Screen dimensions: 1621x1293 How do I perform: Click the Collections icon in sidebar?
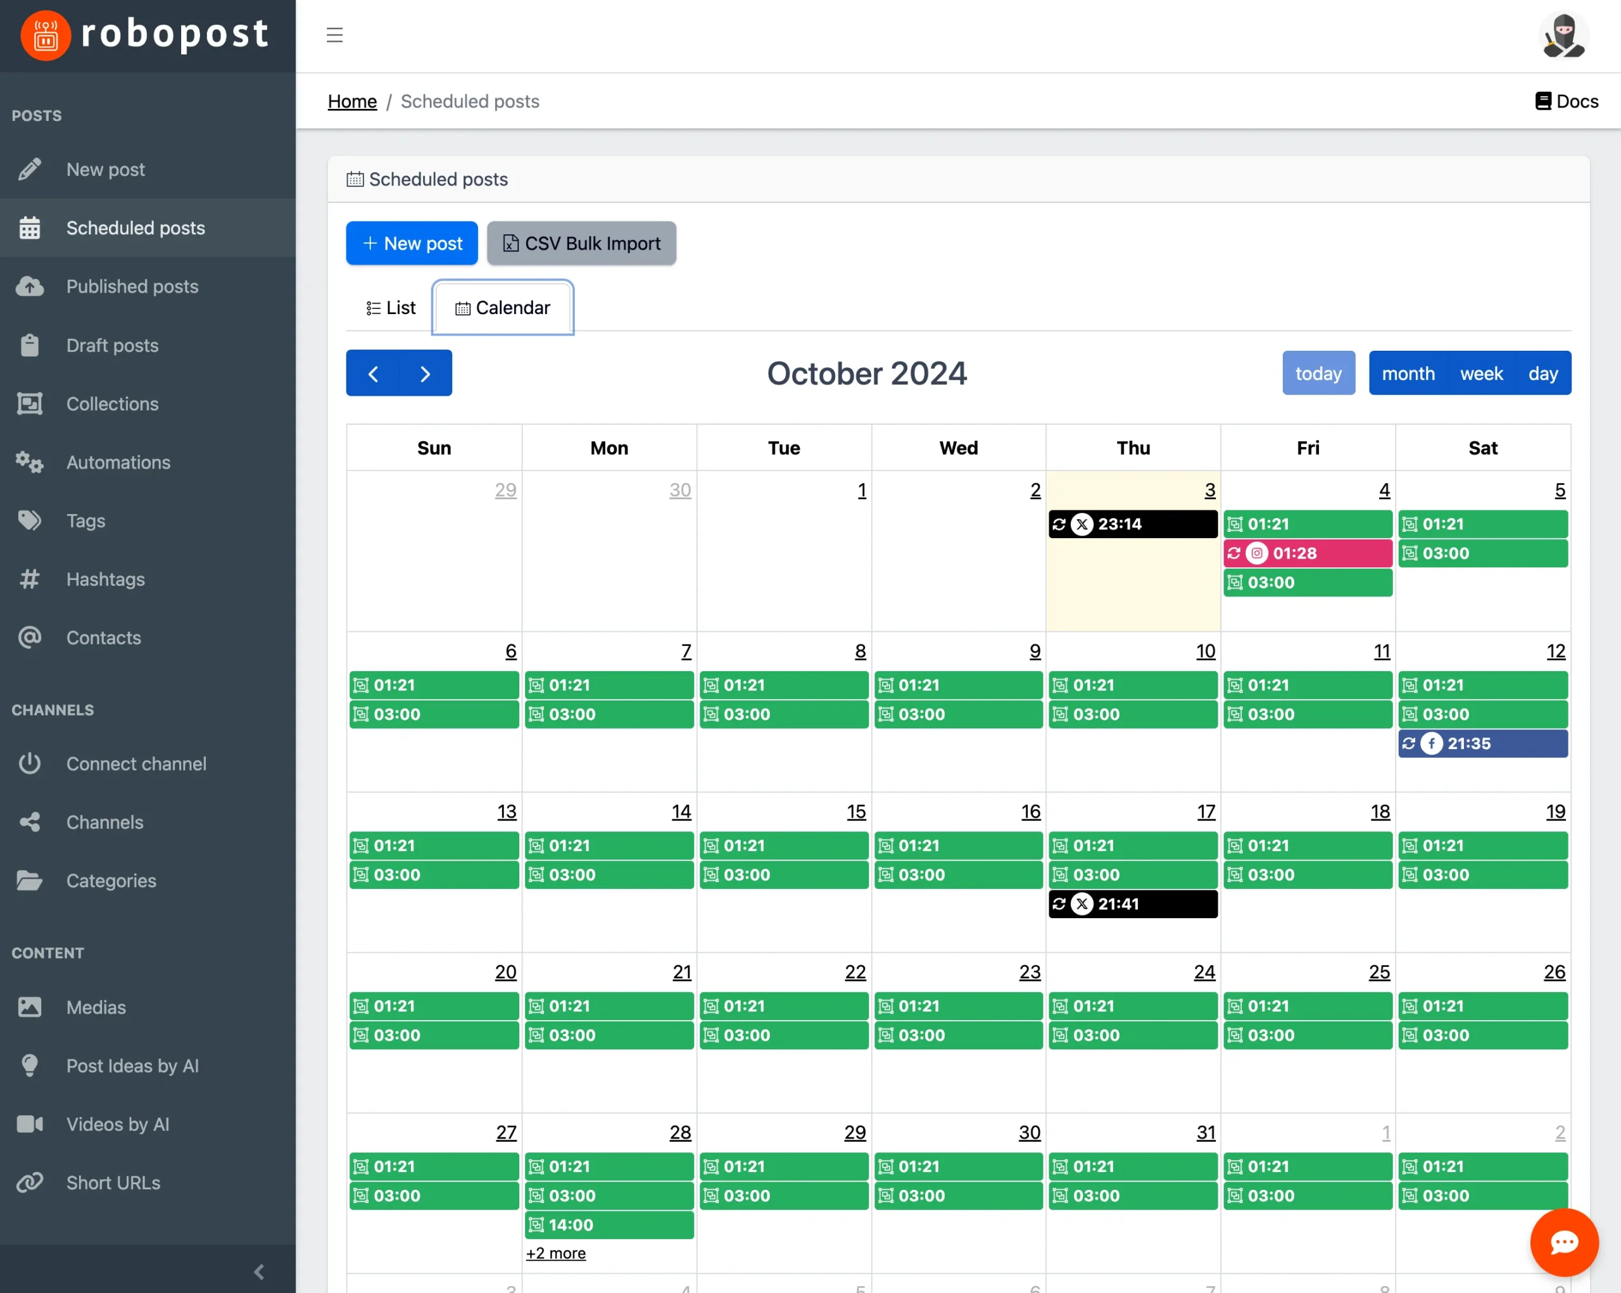click(29, 404)
